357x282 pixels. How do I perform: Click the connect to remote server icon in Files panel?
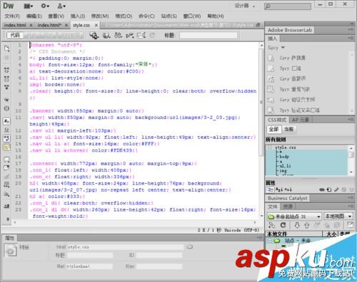pos(271,225)
